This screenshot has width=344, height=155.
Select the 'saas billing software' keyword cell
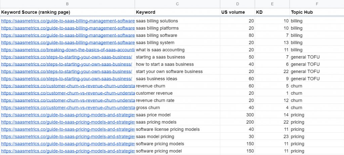177,35
